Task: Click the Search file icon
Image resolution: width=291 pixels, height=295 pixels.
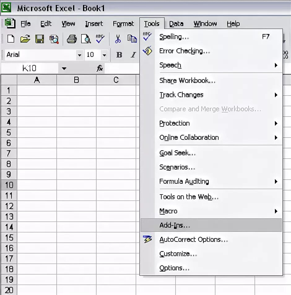Action: click(x=54, y=39)
